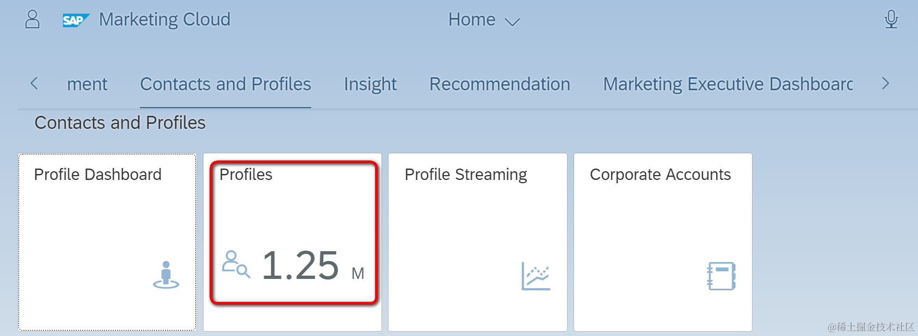This screenshot has height=336, width=918.
Task: Expand the Home navigation dropdown
Action: click(x=484, y=20)
